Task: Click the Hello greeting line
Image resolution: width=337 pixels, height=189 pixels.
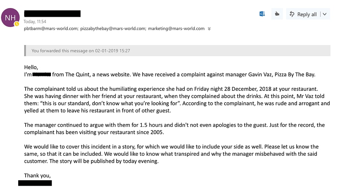Action: click(31, 67)
